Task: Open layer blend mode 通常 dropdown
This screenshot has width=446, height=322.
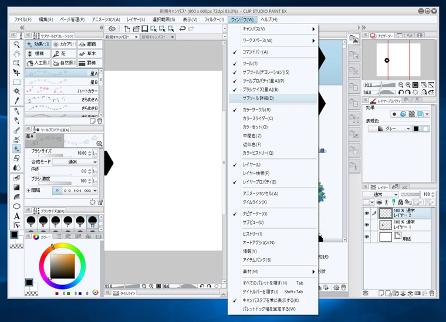Action: click(380, 194)
